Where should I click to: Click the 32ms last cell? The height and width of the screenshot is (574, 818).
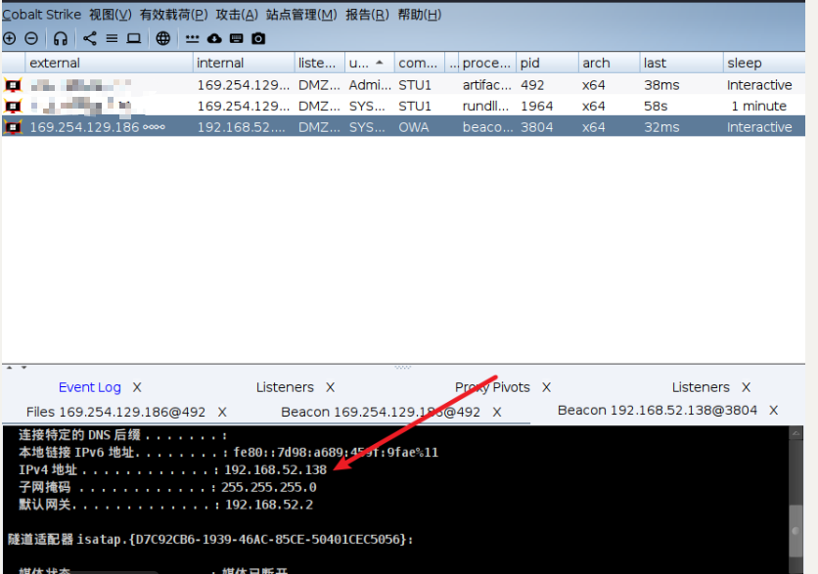point(681,127)
